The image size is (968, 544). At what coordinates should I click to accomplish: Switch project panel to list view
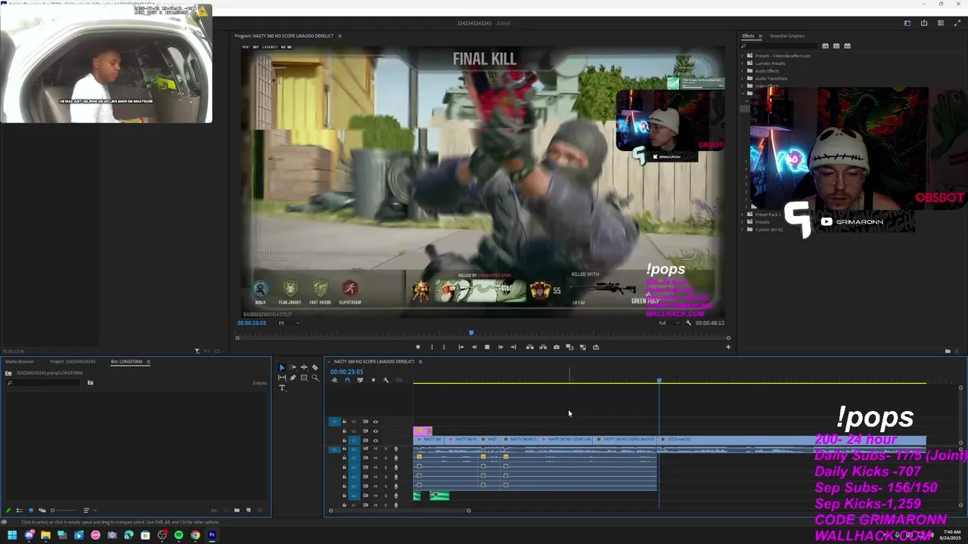tap(19, 510)
